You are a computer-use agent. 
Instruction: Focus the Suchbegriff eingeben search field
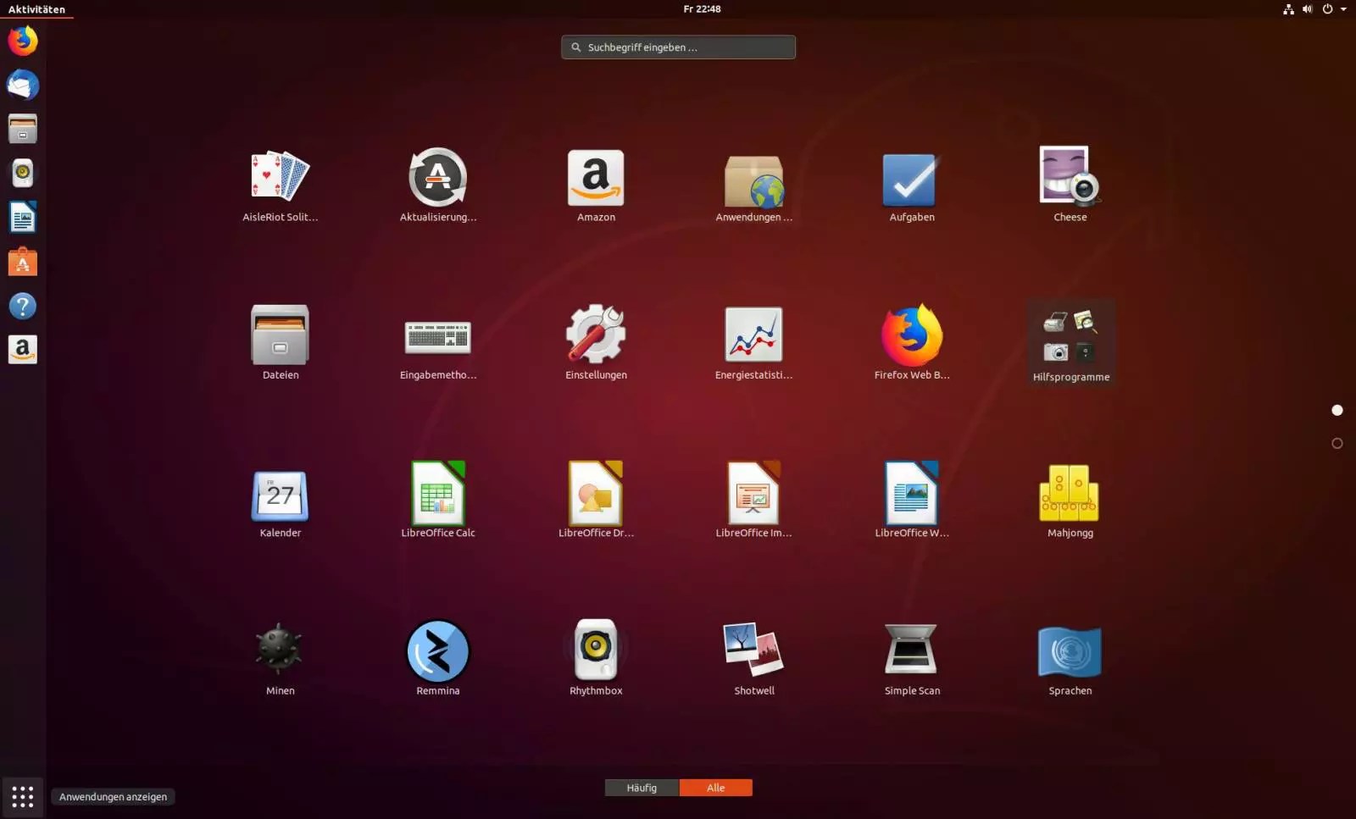click(x=678, y=47)
